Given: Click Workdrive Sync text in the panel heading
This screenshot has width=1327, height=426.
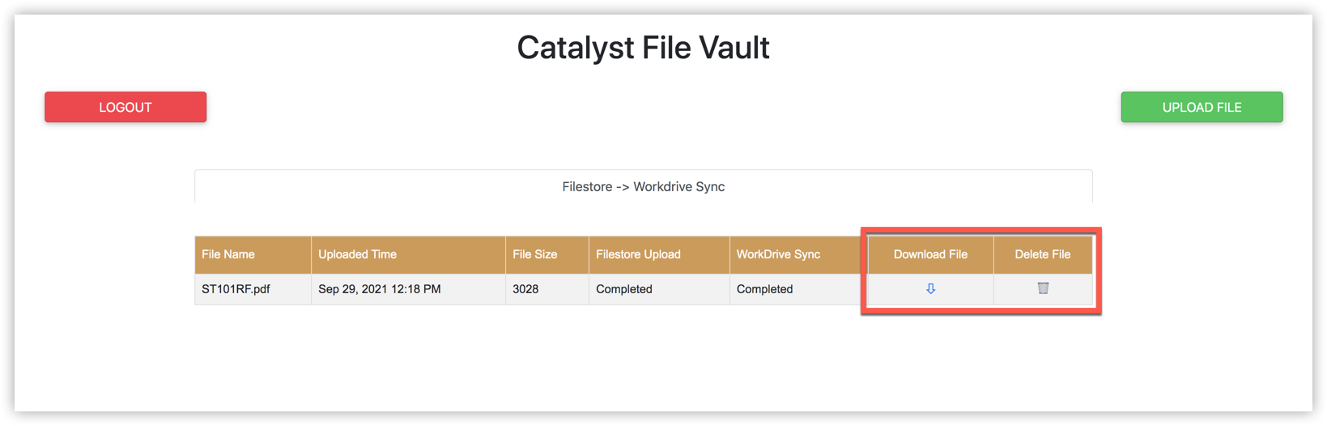Looking at the screenshot, I should point(678,187).
